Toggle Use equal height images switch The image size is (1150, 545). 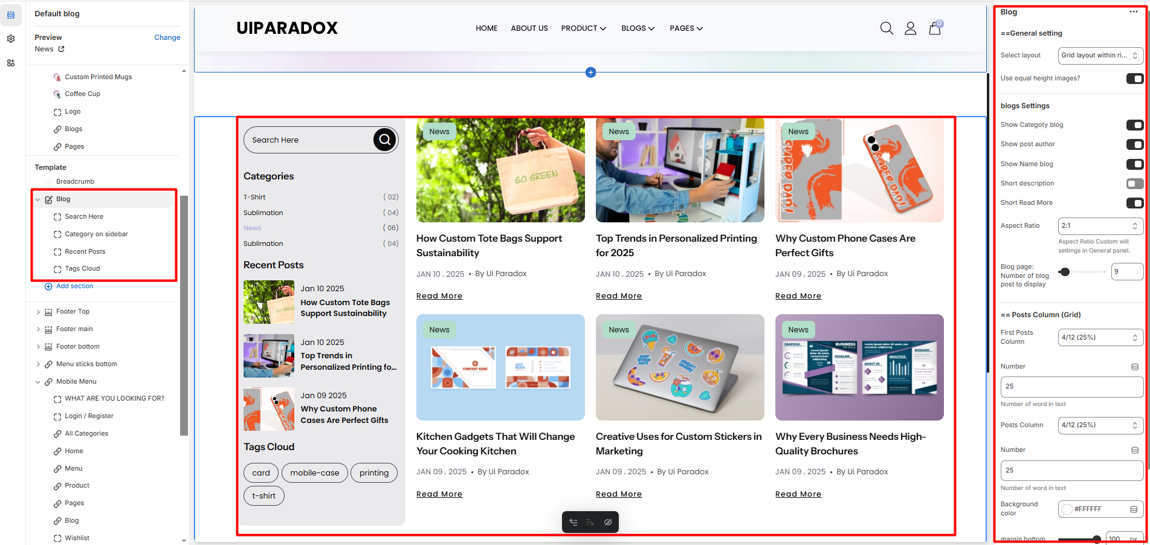[x=1135, y=79]
